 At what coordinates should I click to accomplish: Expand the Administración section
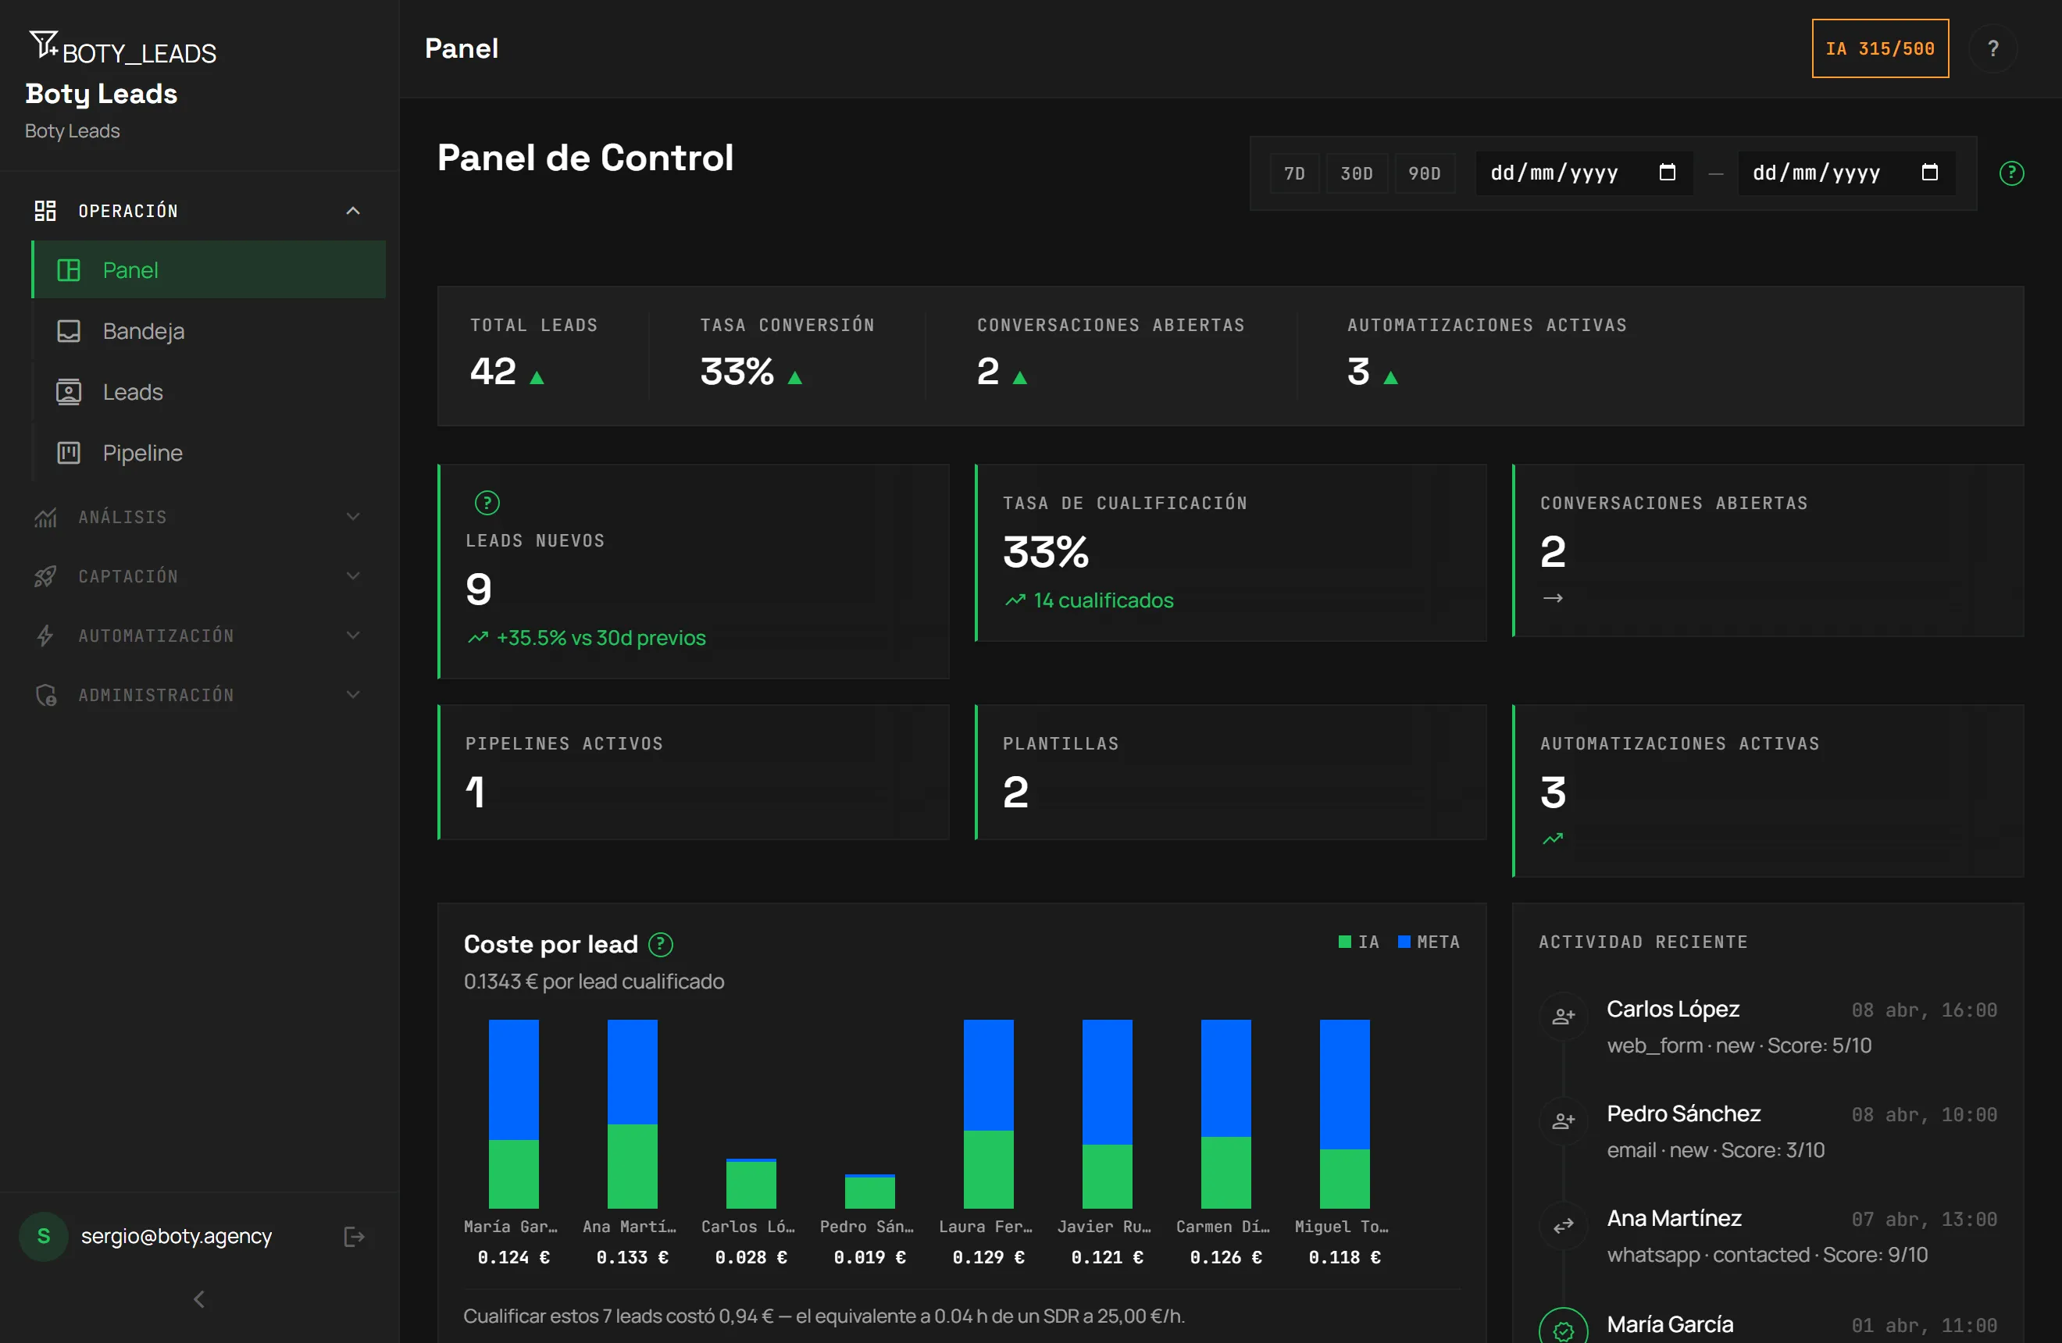[352, 694]
